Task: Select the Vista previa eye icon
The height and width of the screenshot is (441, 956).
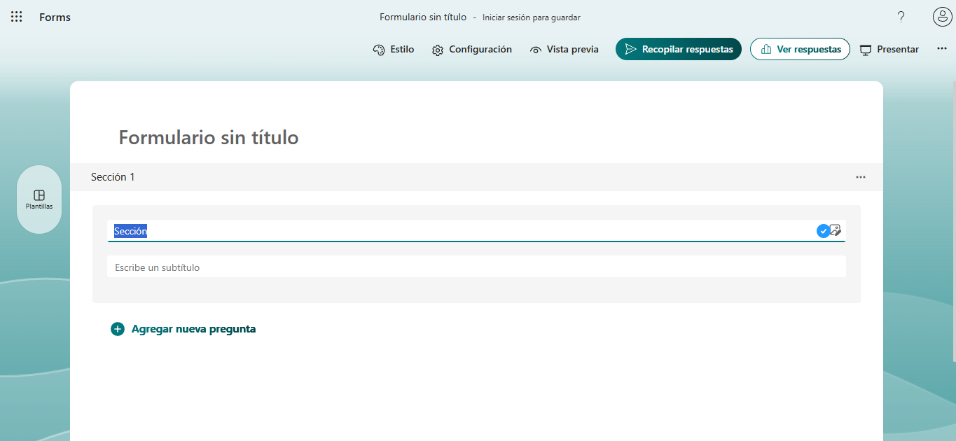Action: [536, 49]
